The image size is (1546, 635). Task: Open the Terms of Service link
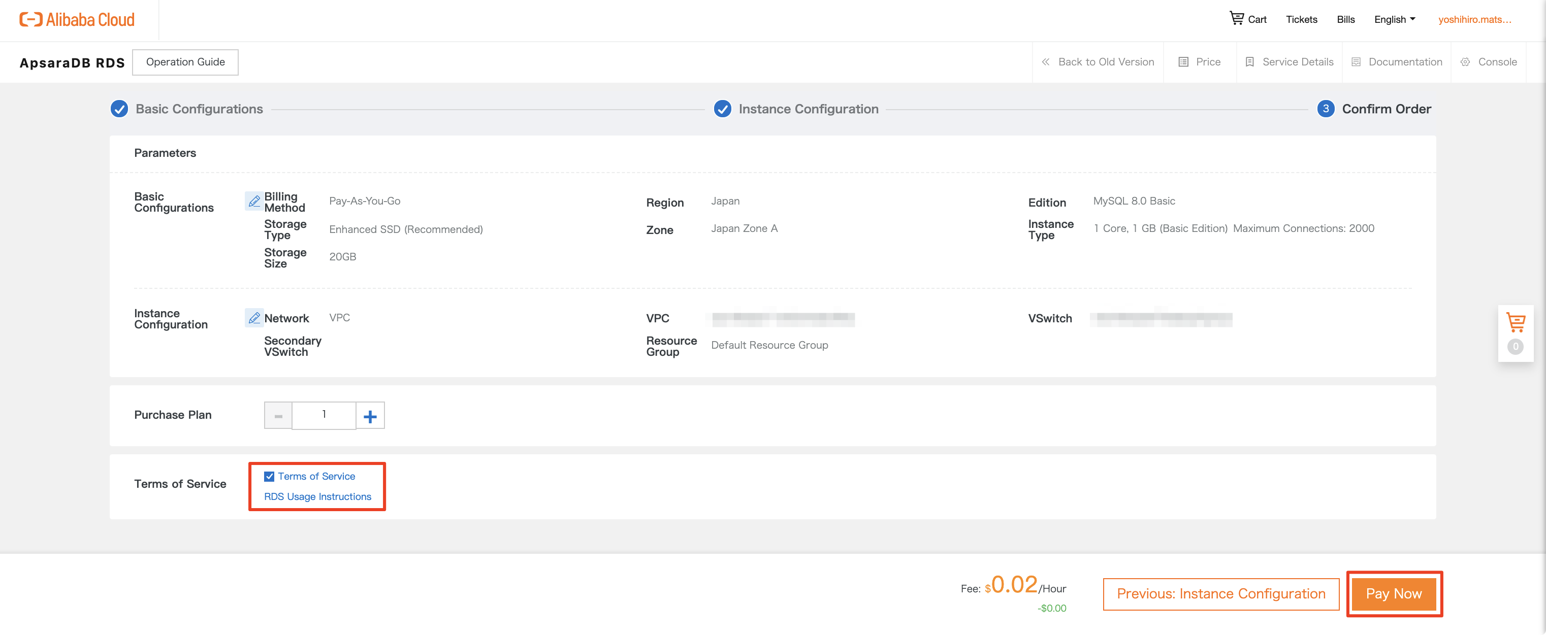click(x=316, y=476)
